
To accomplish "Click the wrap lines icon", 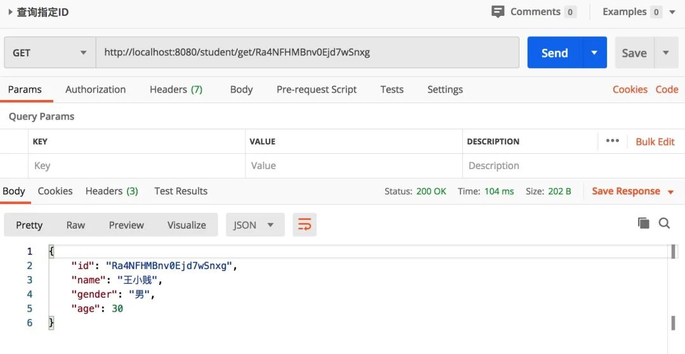I will pyautogui.click(x=304, y=225).
